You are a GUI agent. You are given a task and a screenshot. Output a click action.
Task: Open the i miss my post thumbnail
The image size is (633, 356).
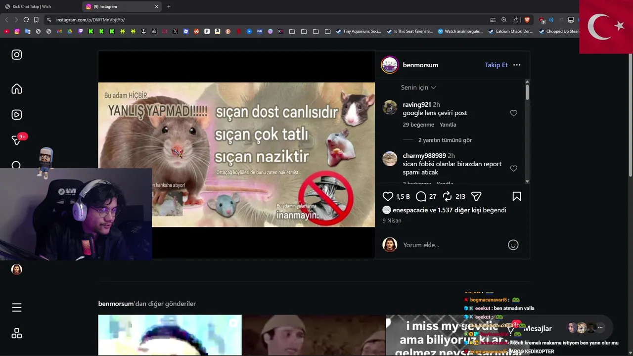coord(457,335)
